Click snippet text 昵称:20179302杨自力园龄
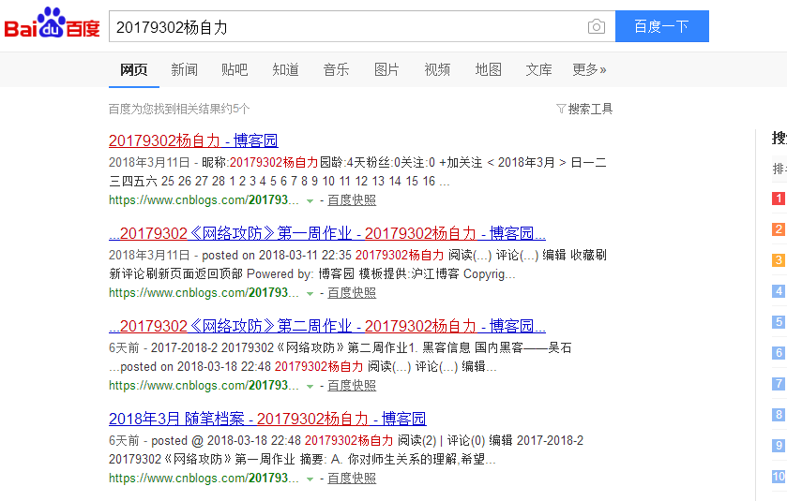787x501 pixels. pyautogui.click(x=273, y=162)
